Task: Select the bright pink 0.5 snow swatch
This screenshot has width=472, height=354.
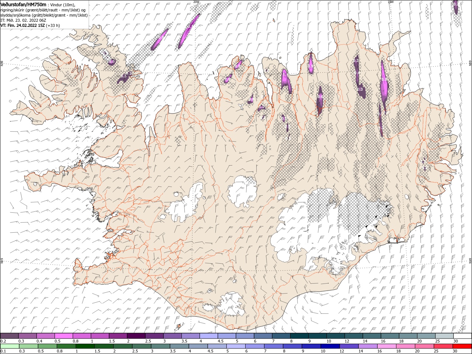Action: tap(63, 336)
